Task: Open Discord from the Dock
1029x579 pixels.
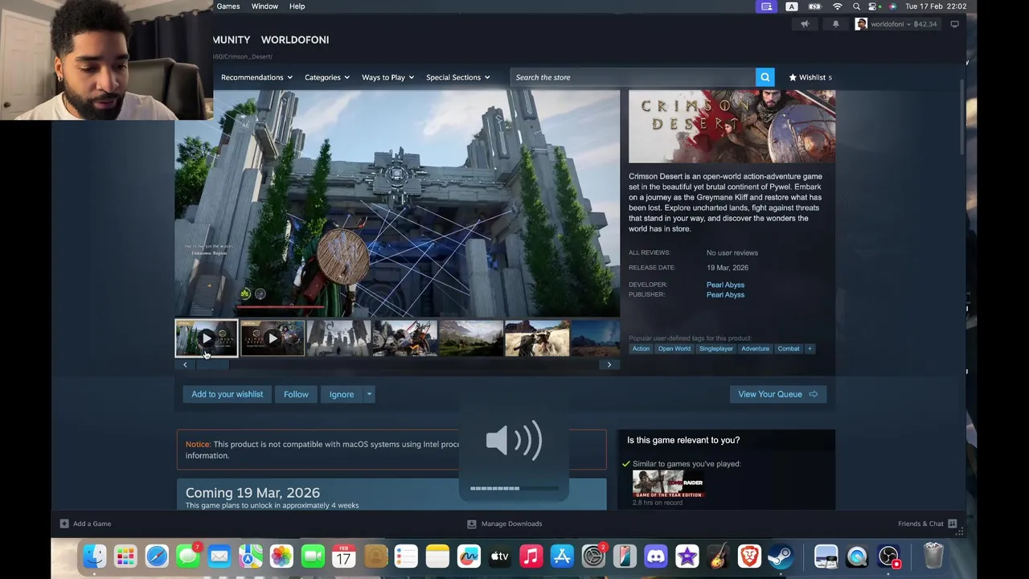Action: [656, 556]
